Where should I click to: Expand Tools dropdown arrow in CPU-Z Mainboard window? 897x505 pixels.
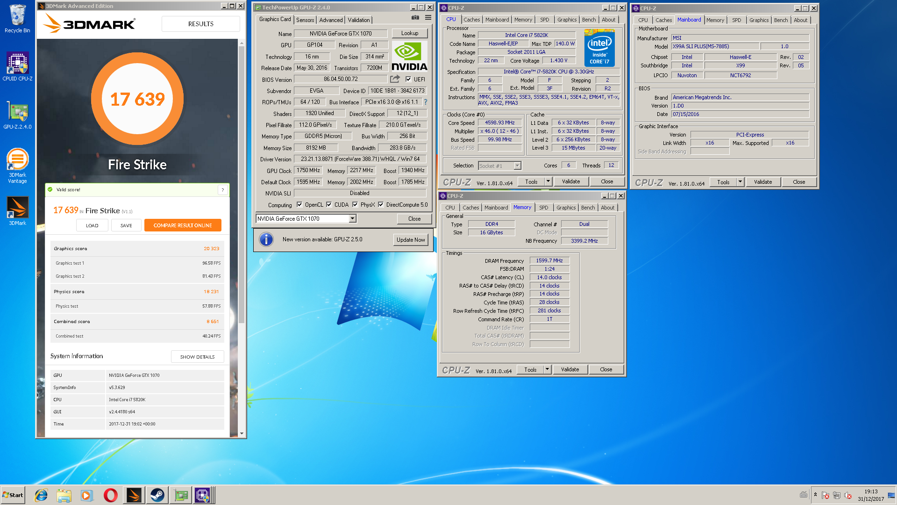point(740,182)
